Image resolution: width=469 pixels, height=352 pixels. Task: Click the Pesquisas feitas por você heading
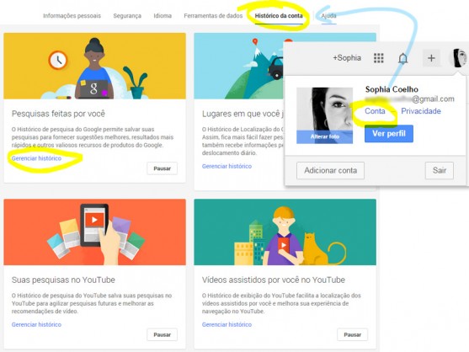pyautogui.click(x=58, y=114)
